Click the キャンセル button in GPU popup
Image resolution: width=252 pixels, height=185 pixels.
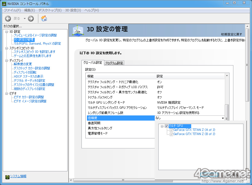tap(232, 175)
